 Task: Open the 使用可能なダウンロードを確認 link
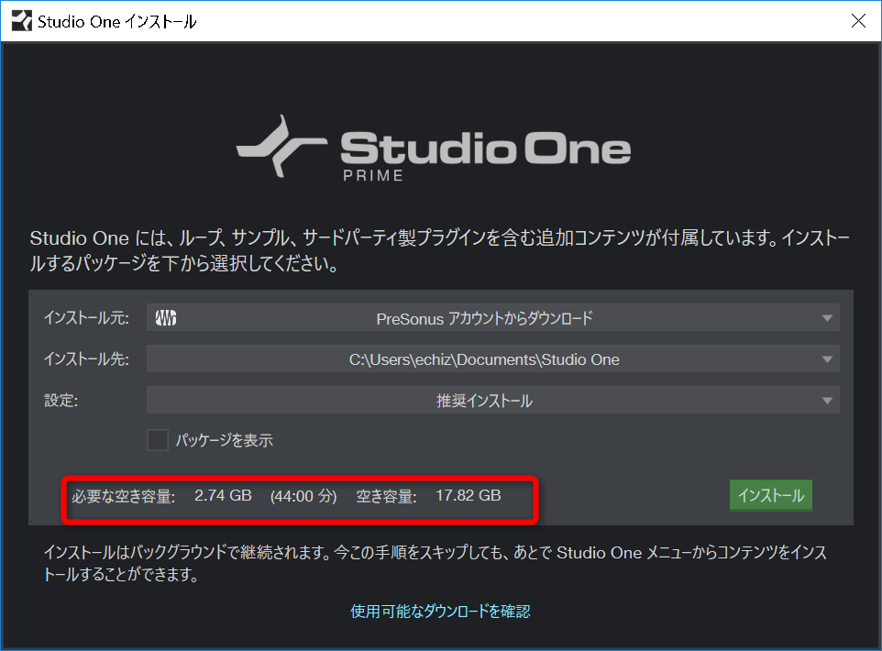pyautogui.click(x=440, y=611)
